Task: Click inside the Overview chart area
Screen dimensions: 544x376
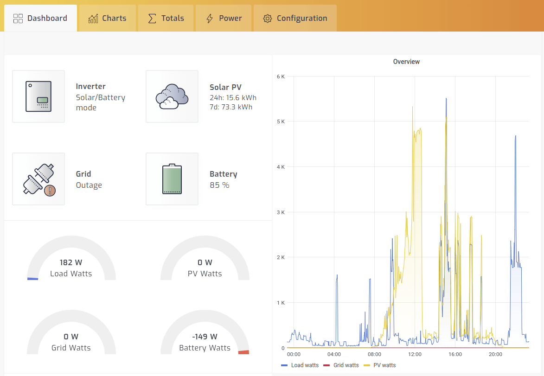Action: [408, 209]
